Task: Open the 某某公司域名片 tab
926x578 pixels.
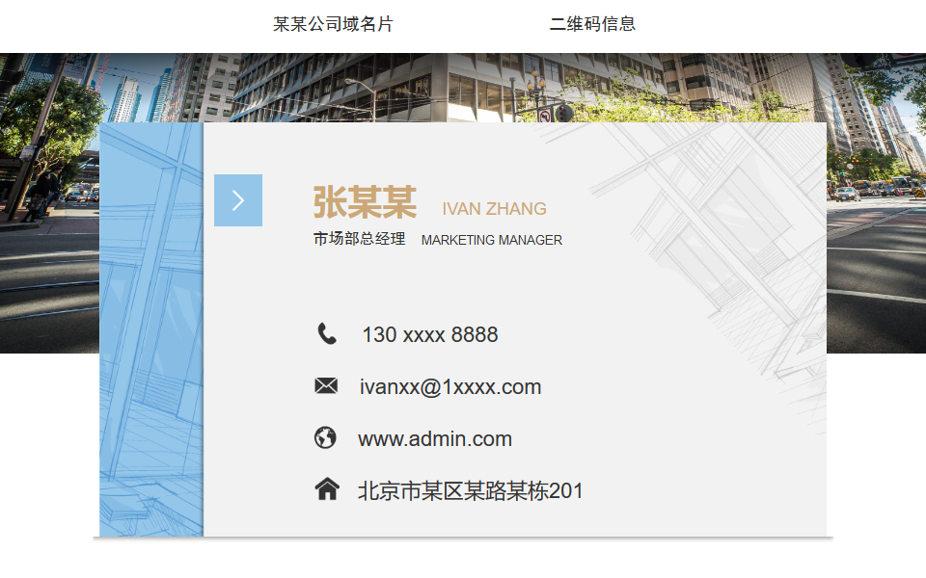Action: click(x=333, y=24)
